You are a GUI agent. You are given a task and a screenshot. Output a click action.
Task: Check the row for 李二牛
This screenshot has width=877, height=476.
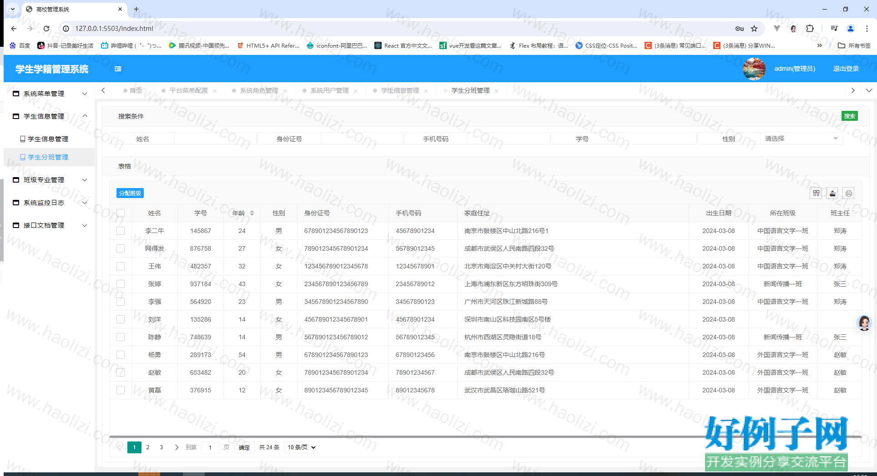121,231
